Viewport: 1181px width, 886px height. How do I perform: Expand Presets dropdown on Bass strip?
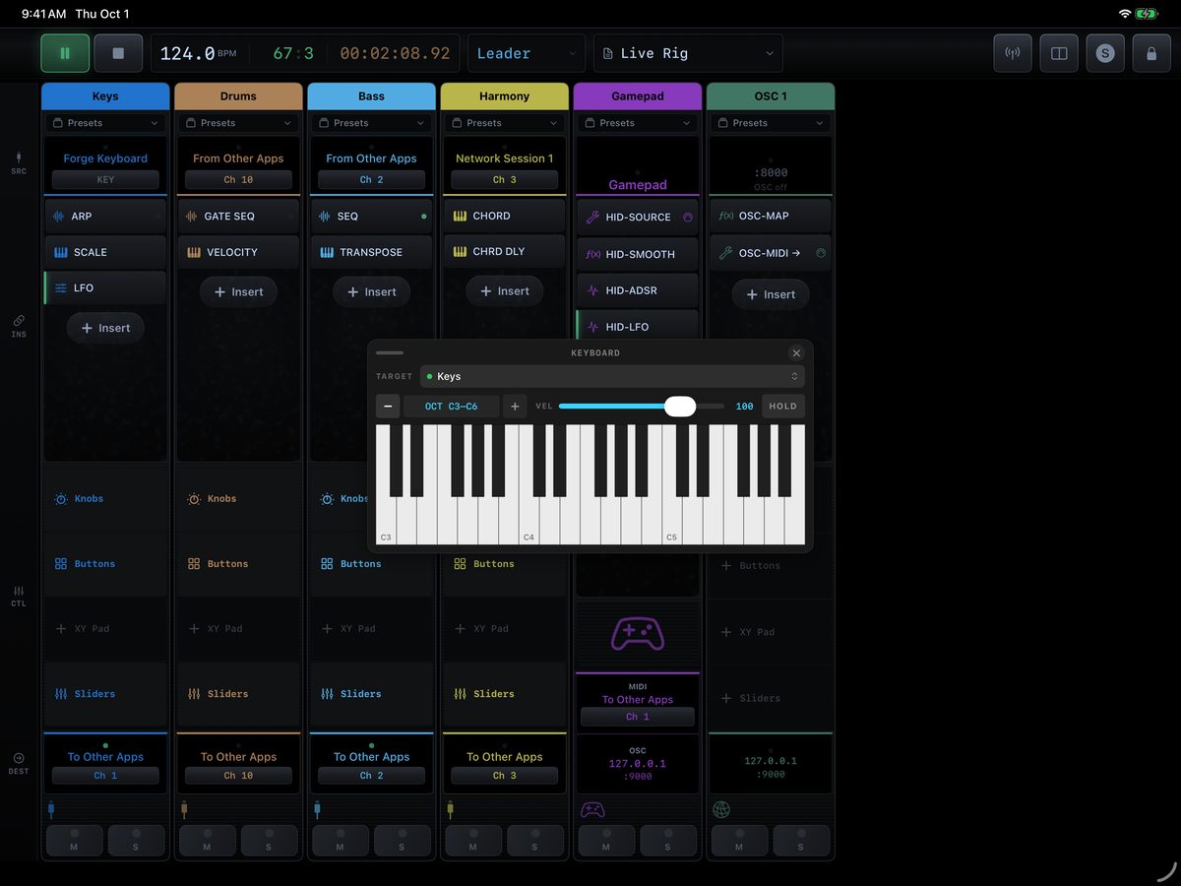(x=371, y=123)
